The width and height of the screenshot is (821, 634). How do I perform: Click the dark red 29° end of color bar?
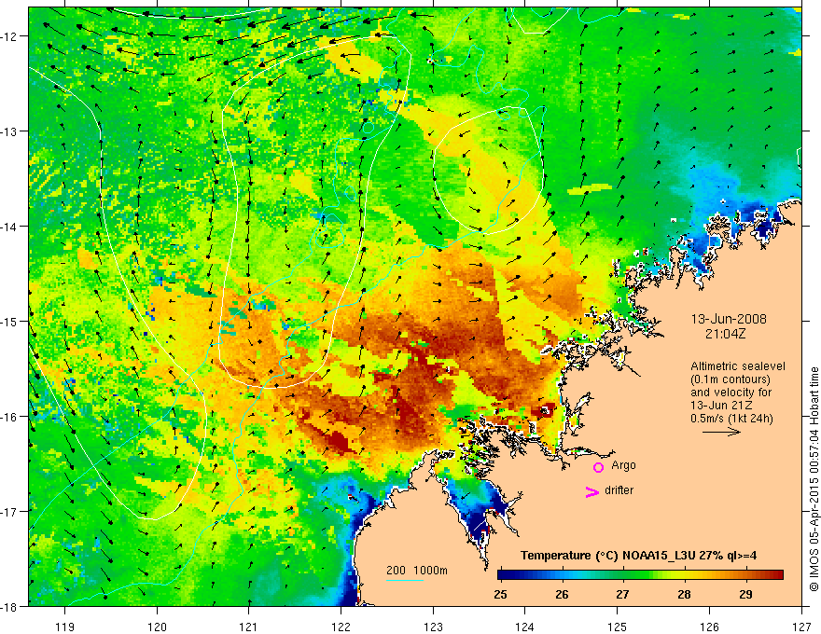[x=778, y=575]
